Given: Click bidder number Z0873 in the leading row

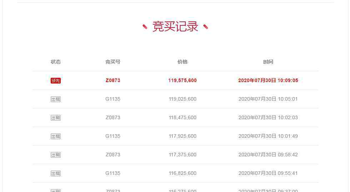Looking at the screenshot, I should pyautogui.click(x=113, y=80).
